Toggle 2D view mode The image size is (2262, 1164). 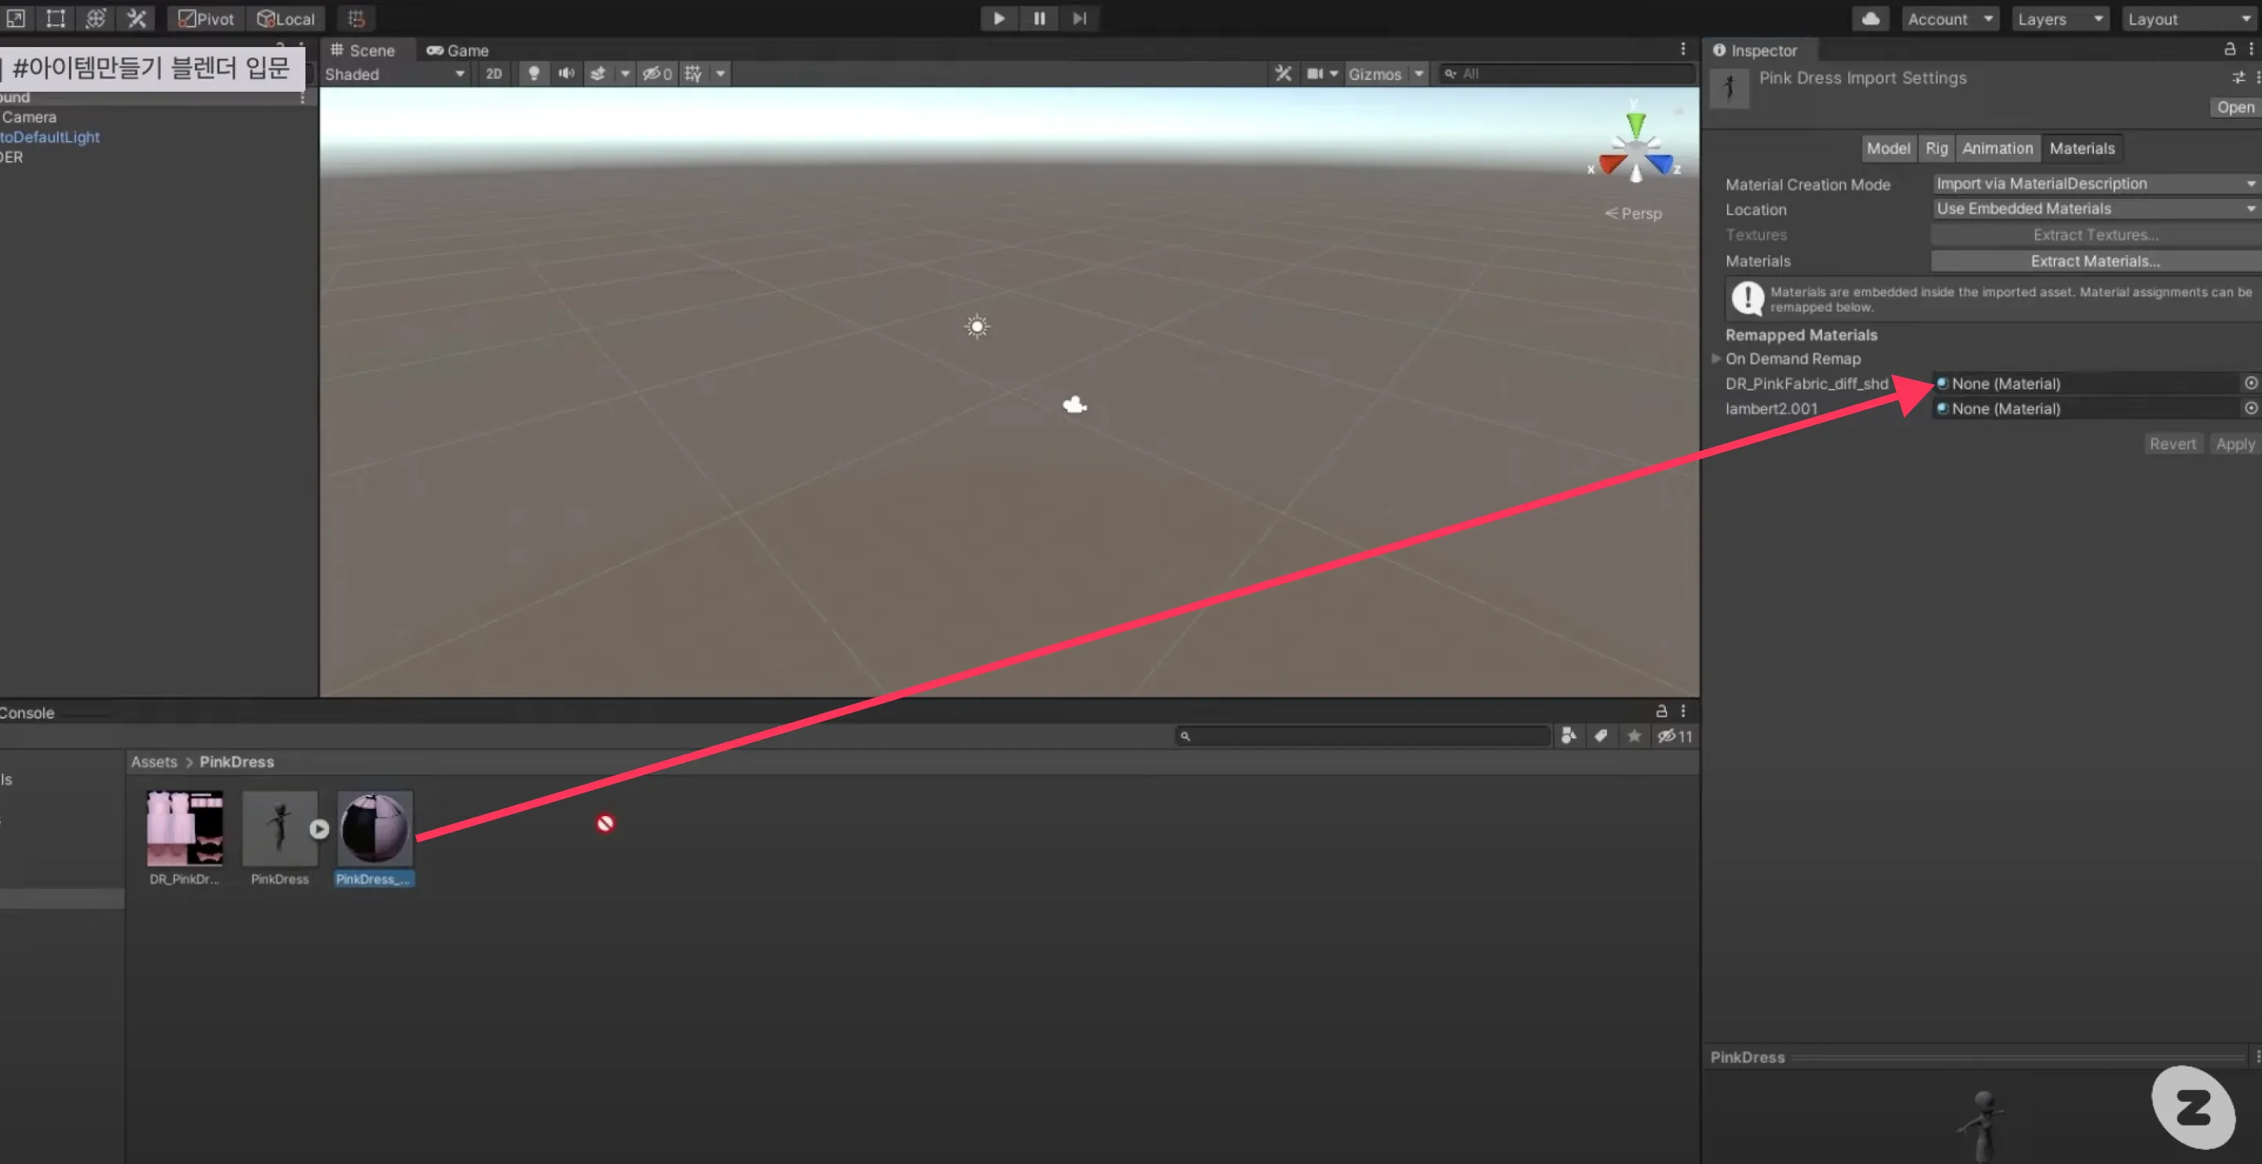[x=493, y=74]
